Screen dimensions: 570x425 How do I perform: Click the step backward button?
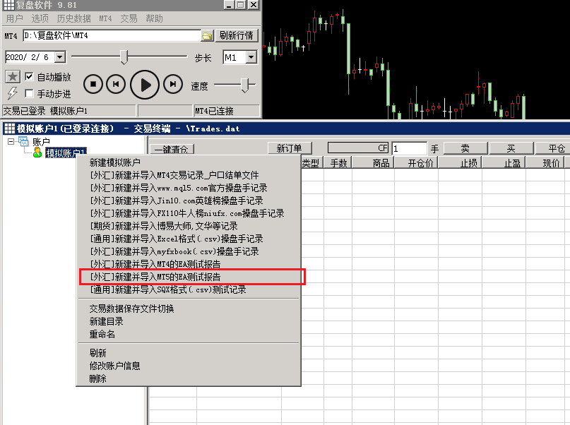coord(116,85)
